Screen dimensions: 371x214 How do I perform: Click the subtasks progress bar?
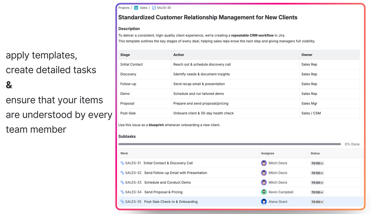pos(229,144)
